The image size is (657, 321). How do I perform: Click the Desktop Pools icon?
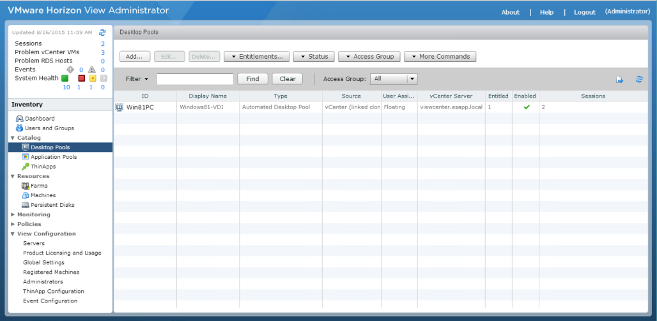coord(25,147)
